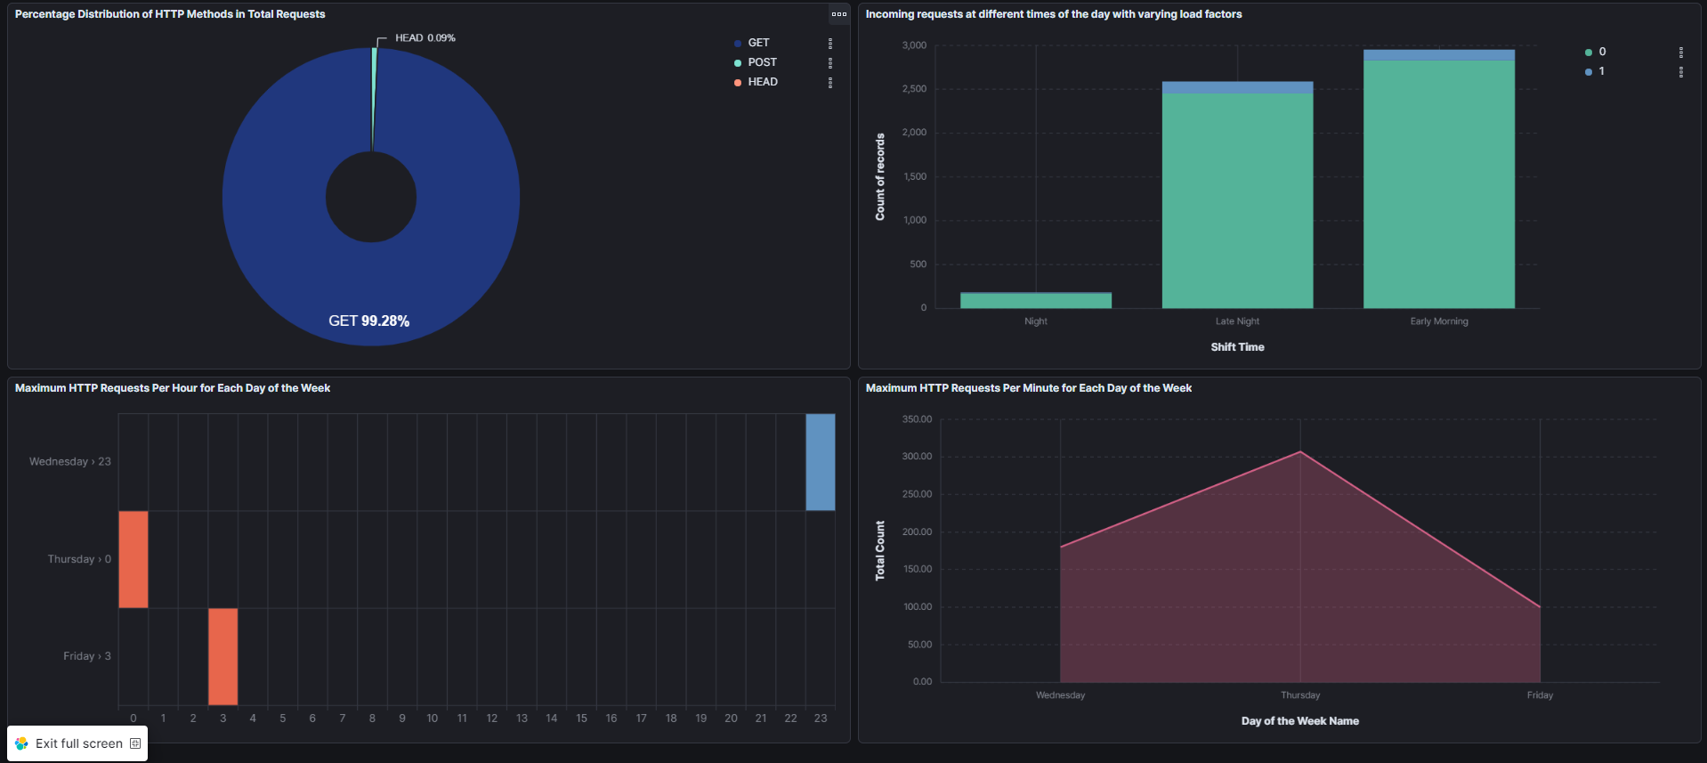Click 'Day of the Week Name' axis title
The image size is (1707, 763).
[1300, 721]
